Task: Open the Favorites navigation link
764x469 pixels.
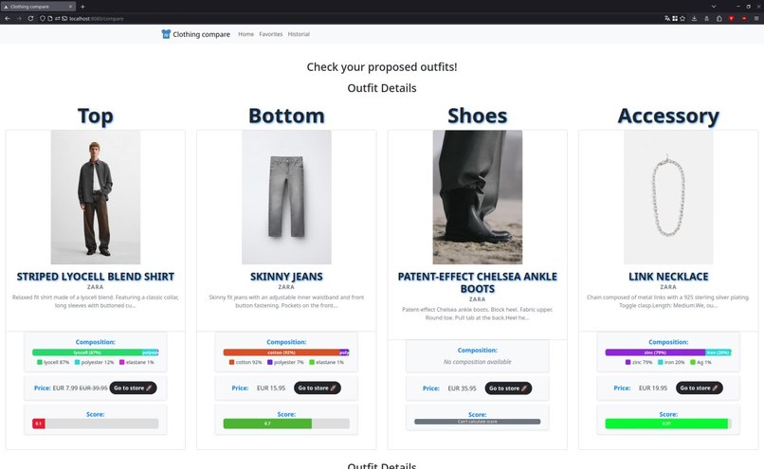Action: (x=270, y=34)
